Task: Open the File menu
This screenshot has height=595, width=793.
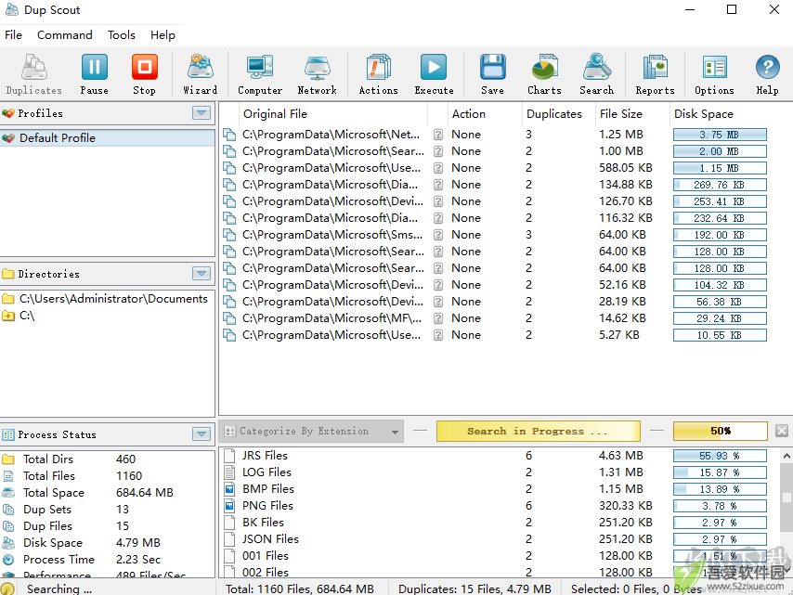Action: click(13, 35)
